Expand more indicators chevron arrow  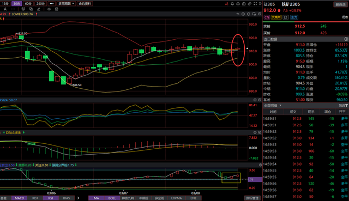[78, 198]
